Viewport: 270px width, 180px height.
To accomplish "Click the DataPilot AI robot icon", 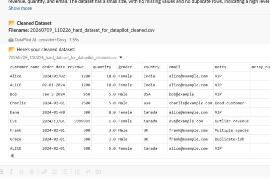I will [11, 40].
